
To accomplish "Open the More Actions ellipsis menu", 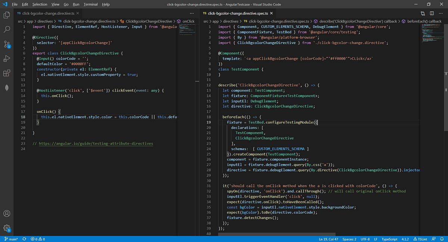I will [441, 13].
